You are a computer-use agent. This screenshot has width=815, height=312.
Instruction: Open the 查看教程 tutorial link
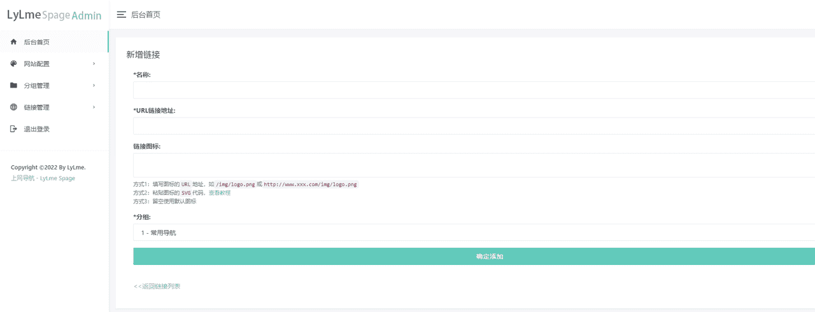click(220, 193)
